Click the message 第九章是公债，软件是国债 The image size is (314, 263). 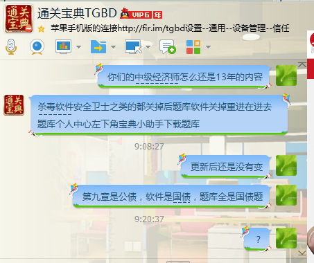point(173,197)
